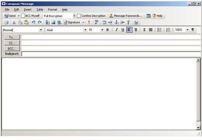Toggle numbered list
The image size is (202, 140).
point(168,30)
